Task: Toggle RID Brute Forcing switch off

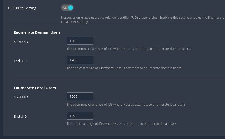Action: tap(67, 8)
